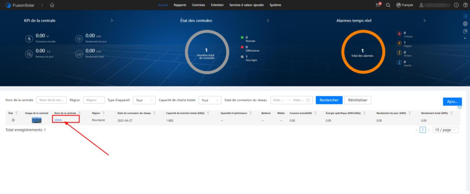Open the 10 / page size dropdown
The height and width of the screenshot is (194, 470).
click(445, 130)
